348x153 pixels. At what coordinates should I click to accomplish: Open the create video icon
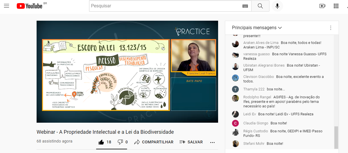(322, 6)
